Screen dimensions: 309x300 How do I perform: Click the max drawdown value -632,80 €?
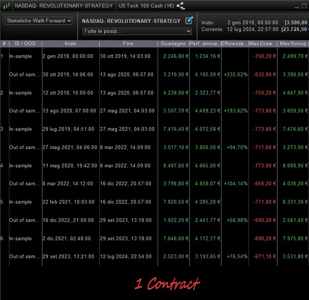click(x=265, y=74)
